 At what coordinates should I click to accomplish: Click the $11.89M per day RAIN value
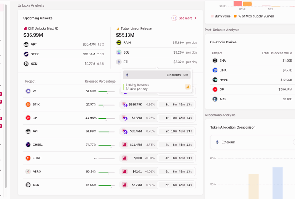(185, 43)
